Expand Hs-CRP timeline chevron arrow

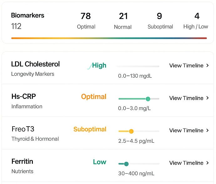[208, 98]
